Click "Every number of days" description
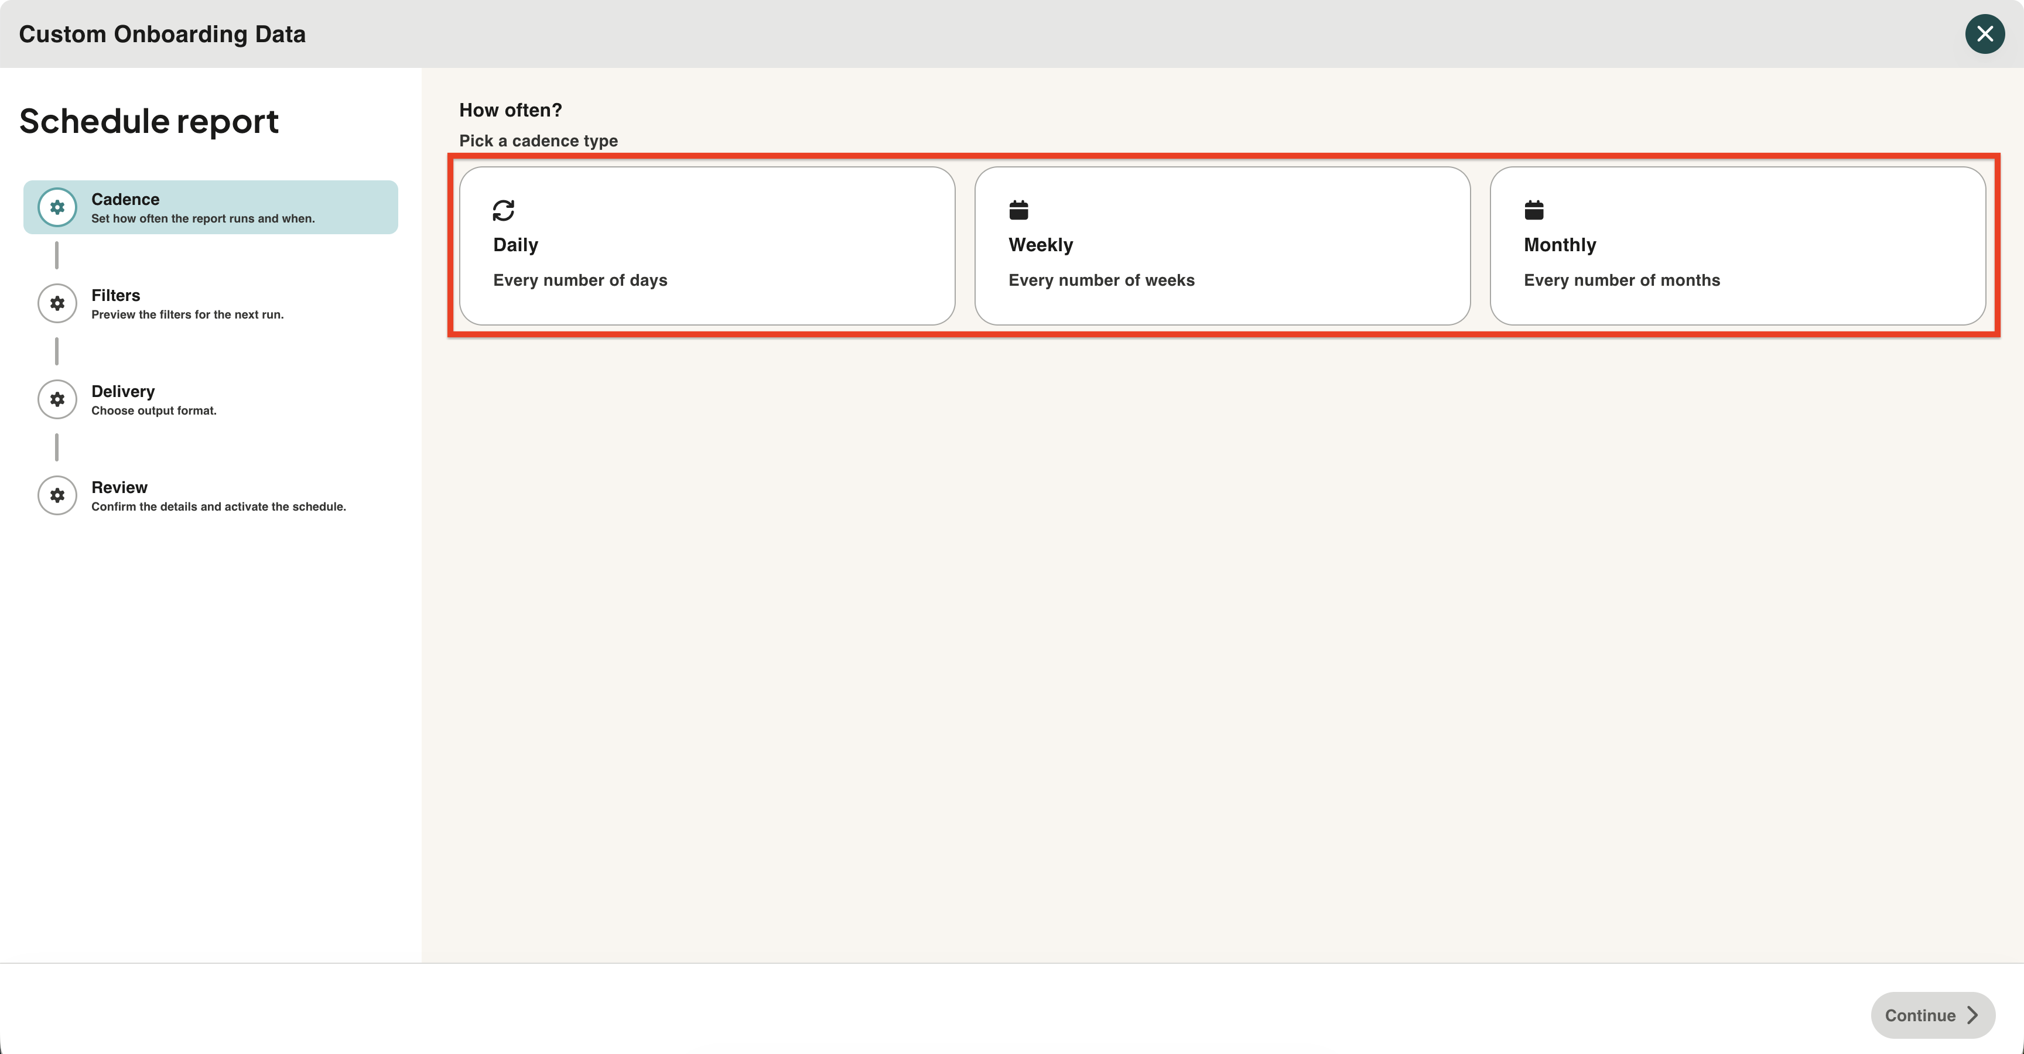 [x=580, y=280]
